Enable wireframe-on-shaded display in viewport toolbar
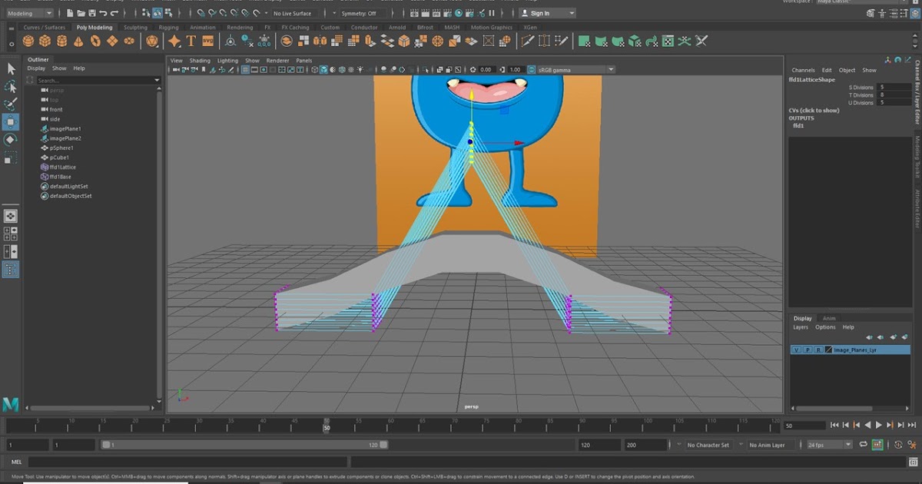This screenshot has height=484, width=922. point(332,69)
